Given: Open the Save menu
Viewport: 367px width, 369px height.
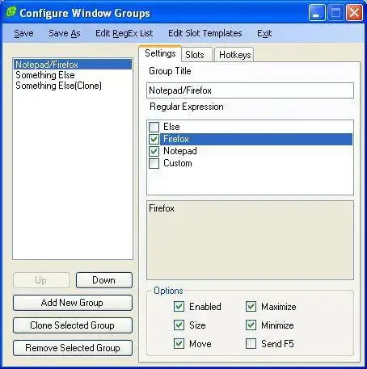Looking at the screenshot, I should click(x=23, y=33).
